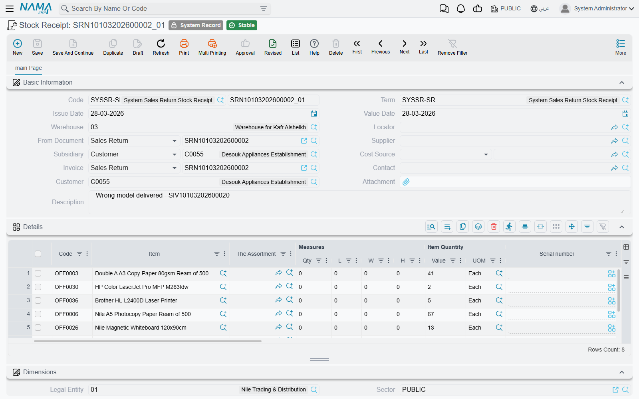Viewport: 639px width, 399px height.
Task: Click the Details copy rows icon
Action: pos(462,227)
